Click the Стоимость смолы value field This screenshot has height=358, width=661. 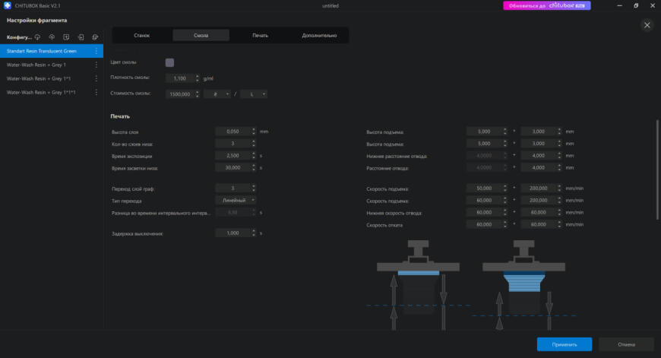180,94
